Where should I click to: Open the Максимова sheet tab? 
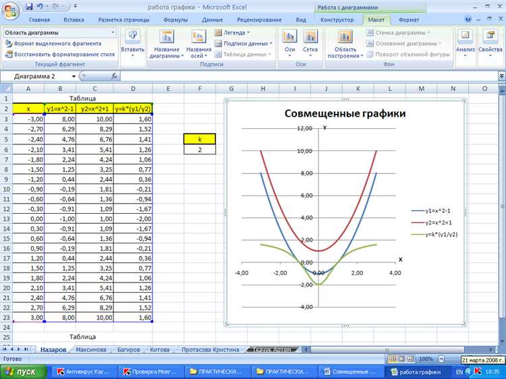90,349
